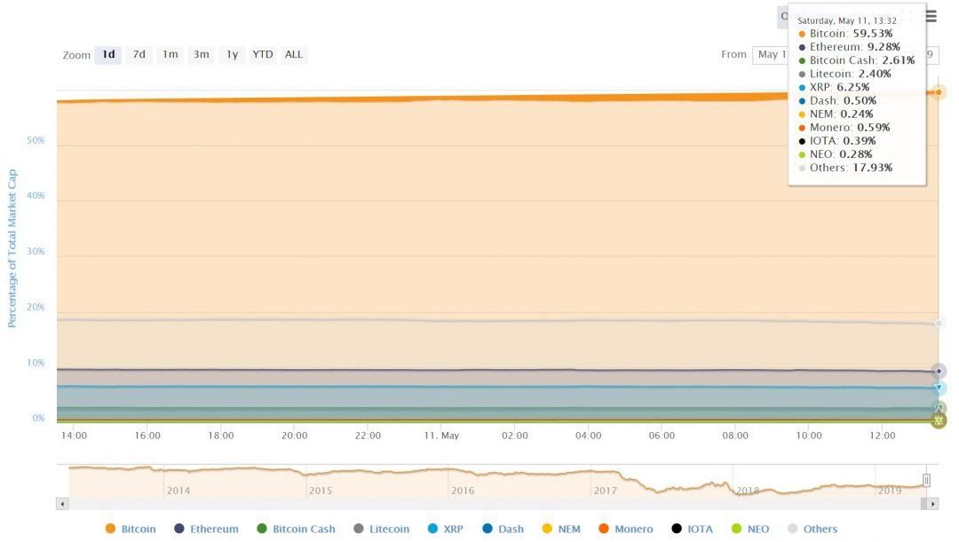Click the 11. May axis label
Viewport: 959px width, 542px height.
tap(441, 436)
